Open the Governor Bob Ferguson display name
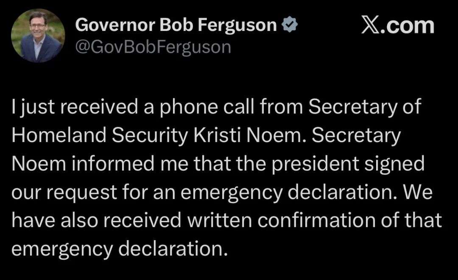 (176, 26)
